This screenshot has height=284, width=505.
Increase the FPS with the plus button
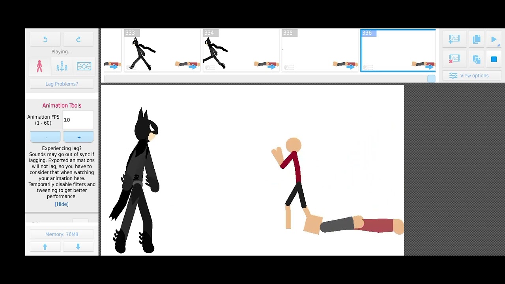[x=78, y=137]
